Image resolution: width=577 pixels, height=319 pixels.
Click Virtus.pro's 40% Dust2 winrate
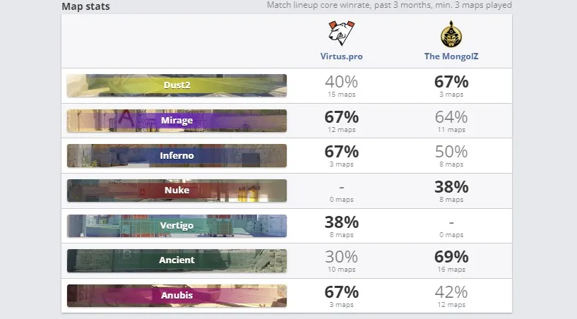342,82
